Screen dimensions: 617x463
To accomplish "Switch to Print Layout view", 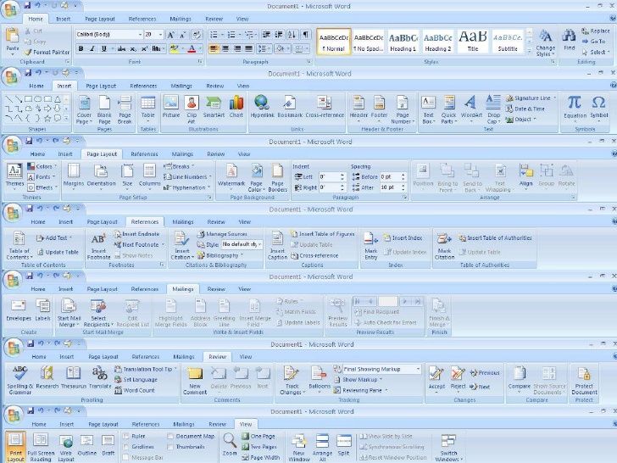I will click(16, 447).
